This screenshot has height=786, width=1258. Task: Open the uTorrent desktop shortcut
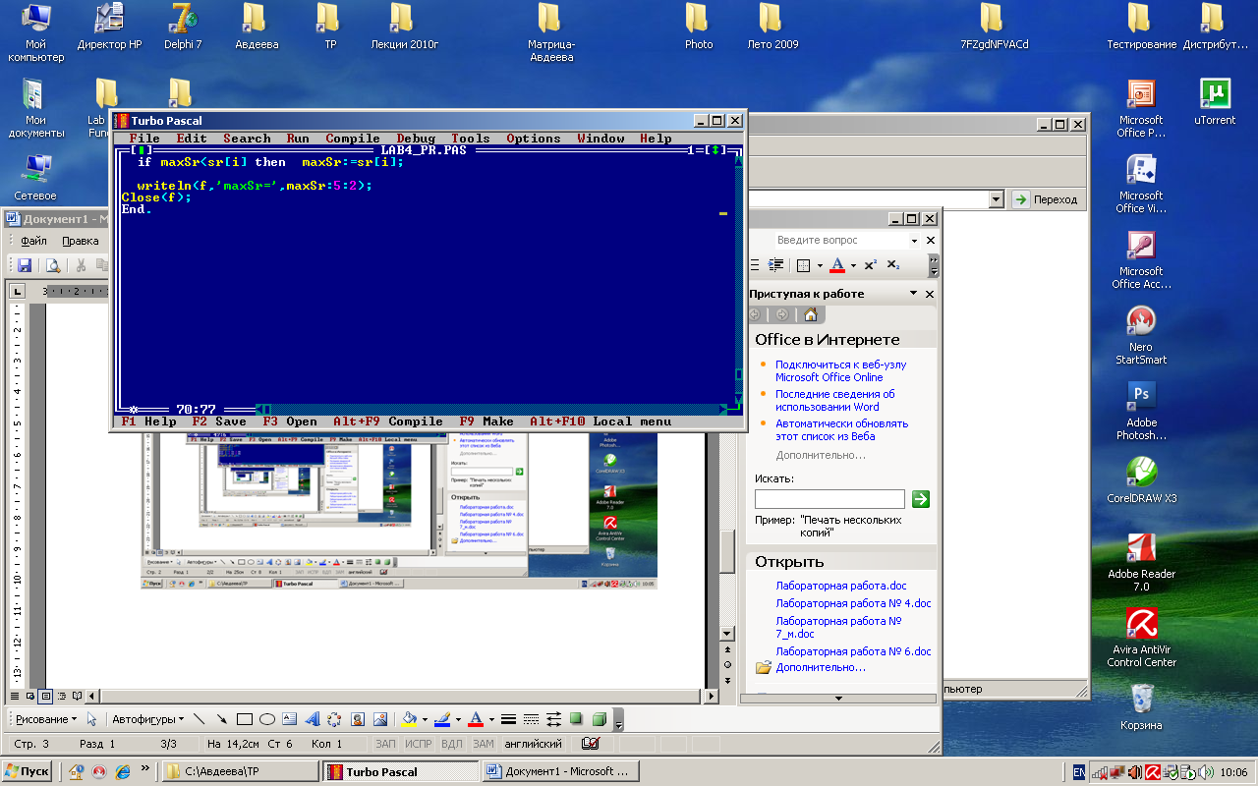[1216, 101]
